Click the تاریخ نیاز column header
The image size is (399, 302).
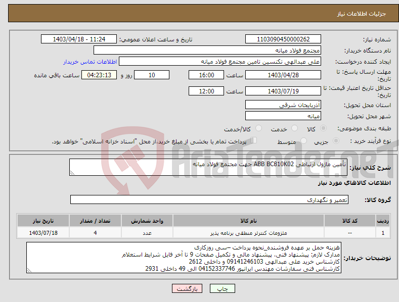click(43, 221)
